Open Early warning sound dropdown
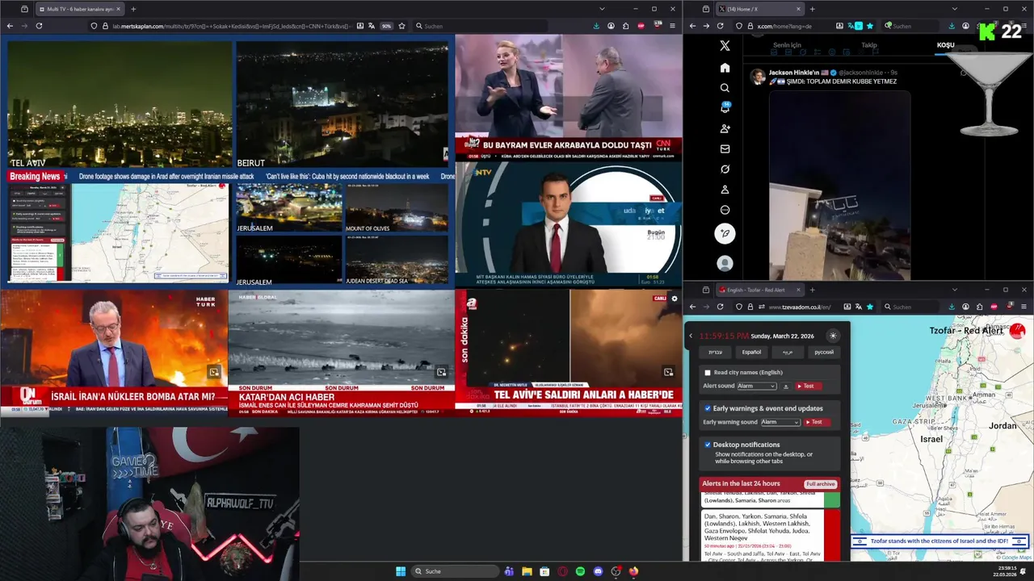Viewport: 1034px width, 581px height. (780, 422)
